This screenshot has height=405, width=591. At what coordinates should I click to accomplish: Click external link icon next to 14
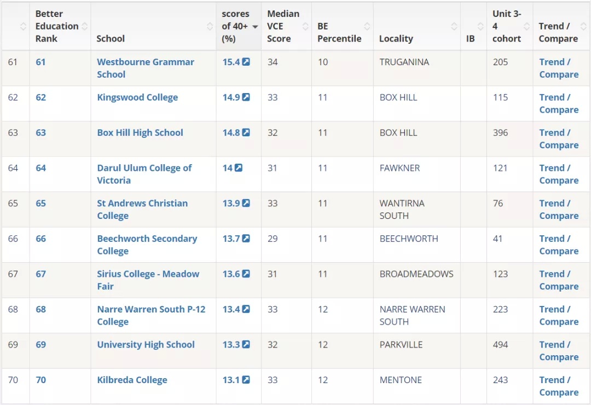[x=238, y=168]
